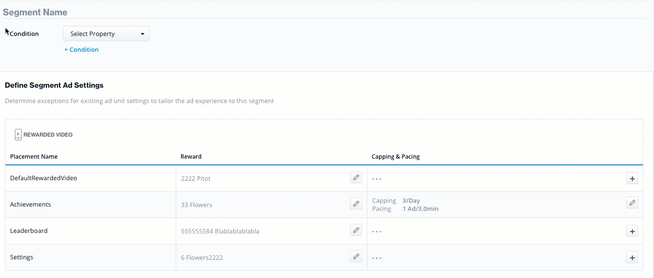
Task: Edit the Settings placement reward
Action: click(x=356, y=256)
